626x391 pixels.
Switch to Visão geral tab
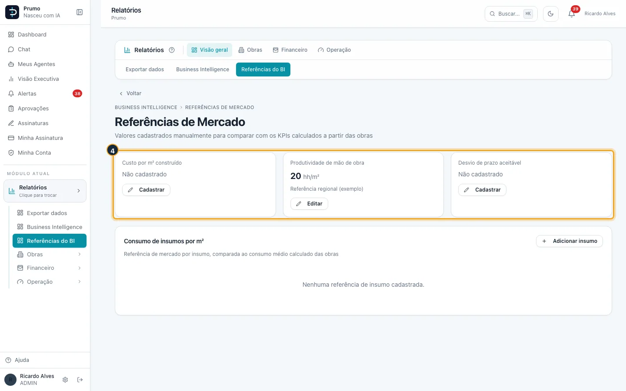[210, 50]
